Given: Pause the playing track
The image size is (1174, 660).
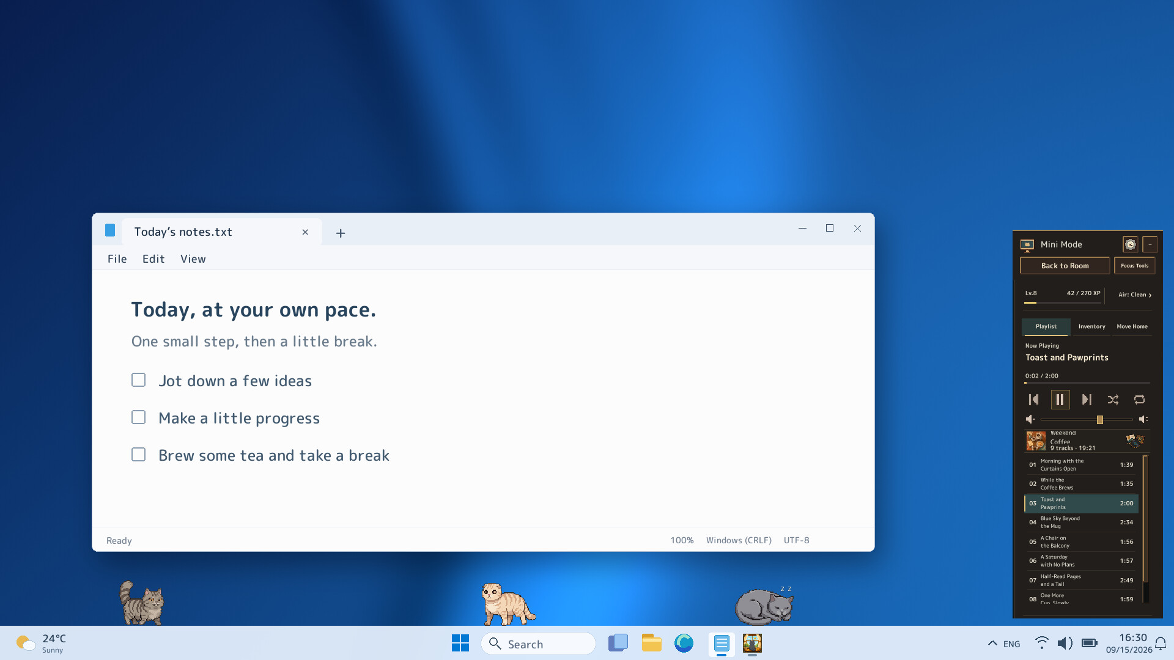Looking at the screenshot, I should [x=1060, y=400].
